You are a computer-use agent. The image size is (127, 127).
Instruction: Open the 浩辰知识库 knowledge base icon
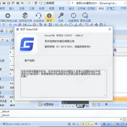[25, 16]
